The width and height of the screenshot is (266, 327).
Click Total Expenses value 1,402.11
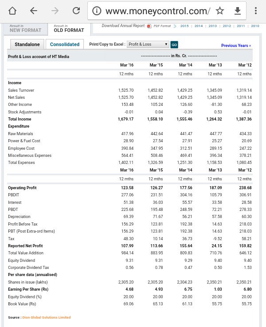126,163
